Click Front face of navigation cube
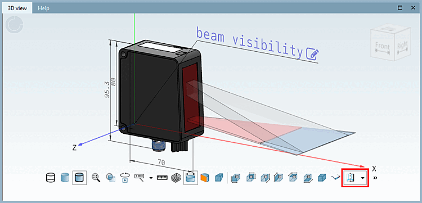422x203 pixels. coord(383,46)
